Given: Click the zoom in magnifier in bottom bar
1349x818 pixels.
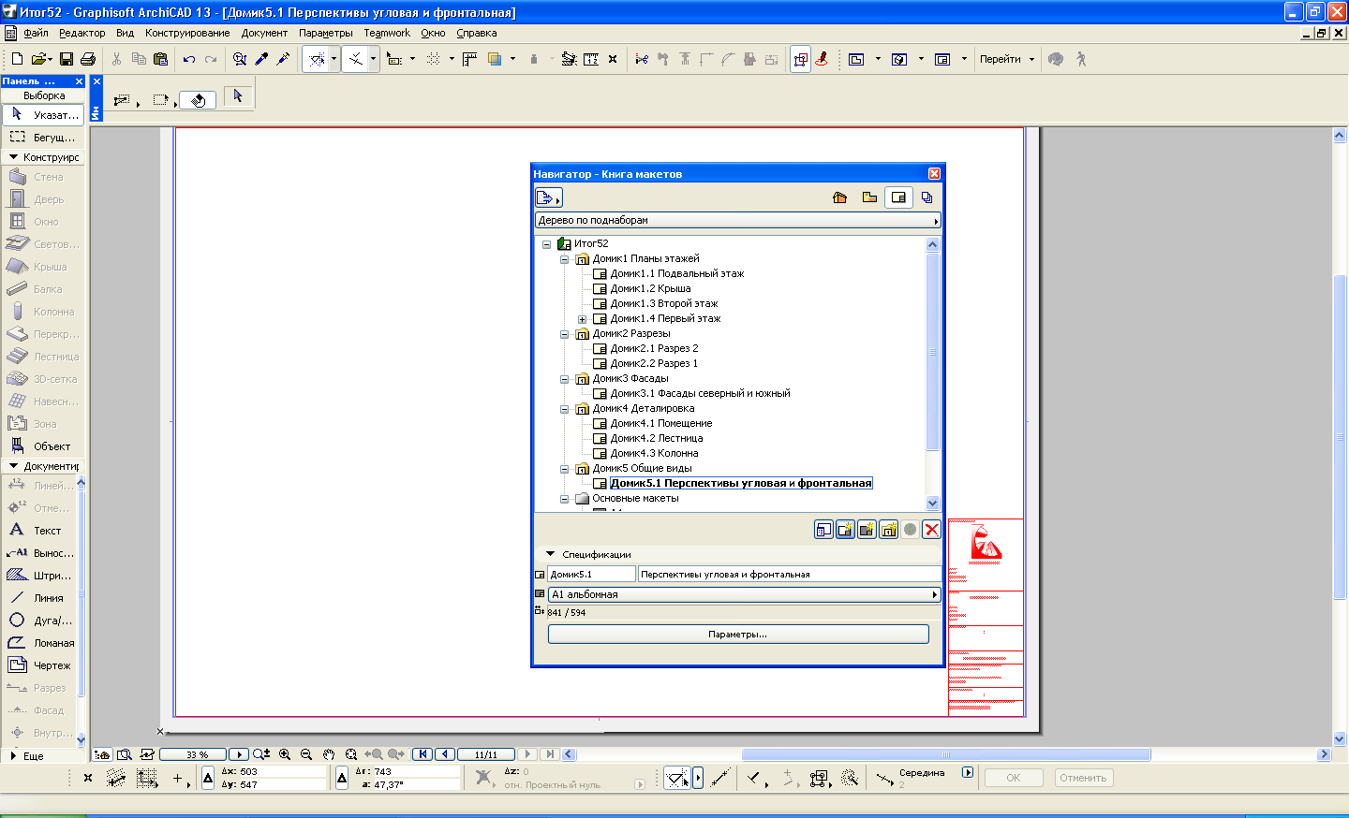Looking at the screenshot, I should pyautogui.click(x=285, y=754).
